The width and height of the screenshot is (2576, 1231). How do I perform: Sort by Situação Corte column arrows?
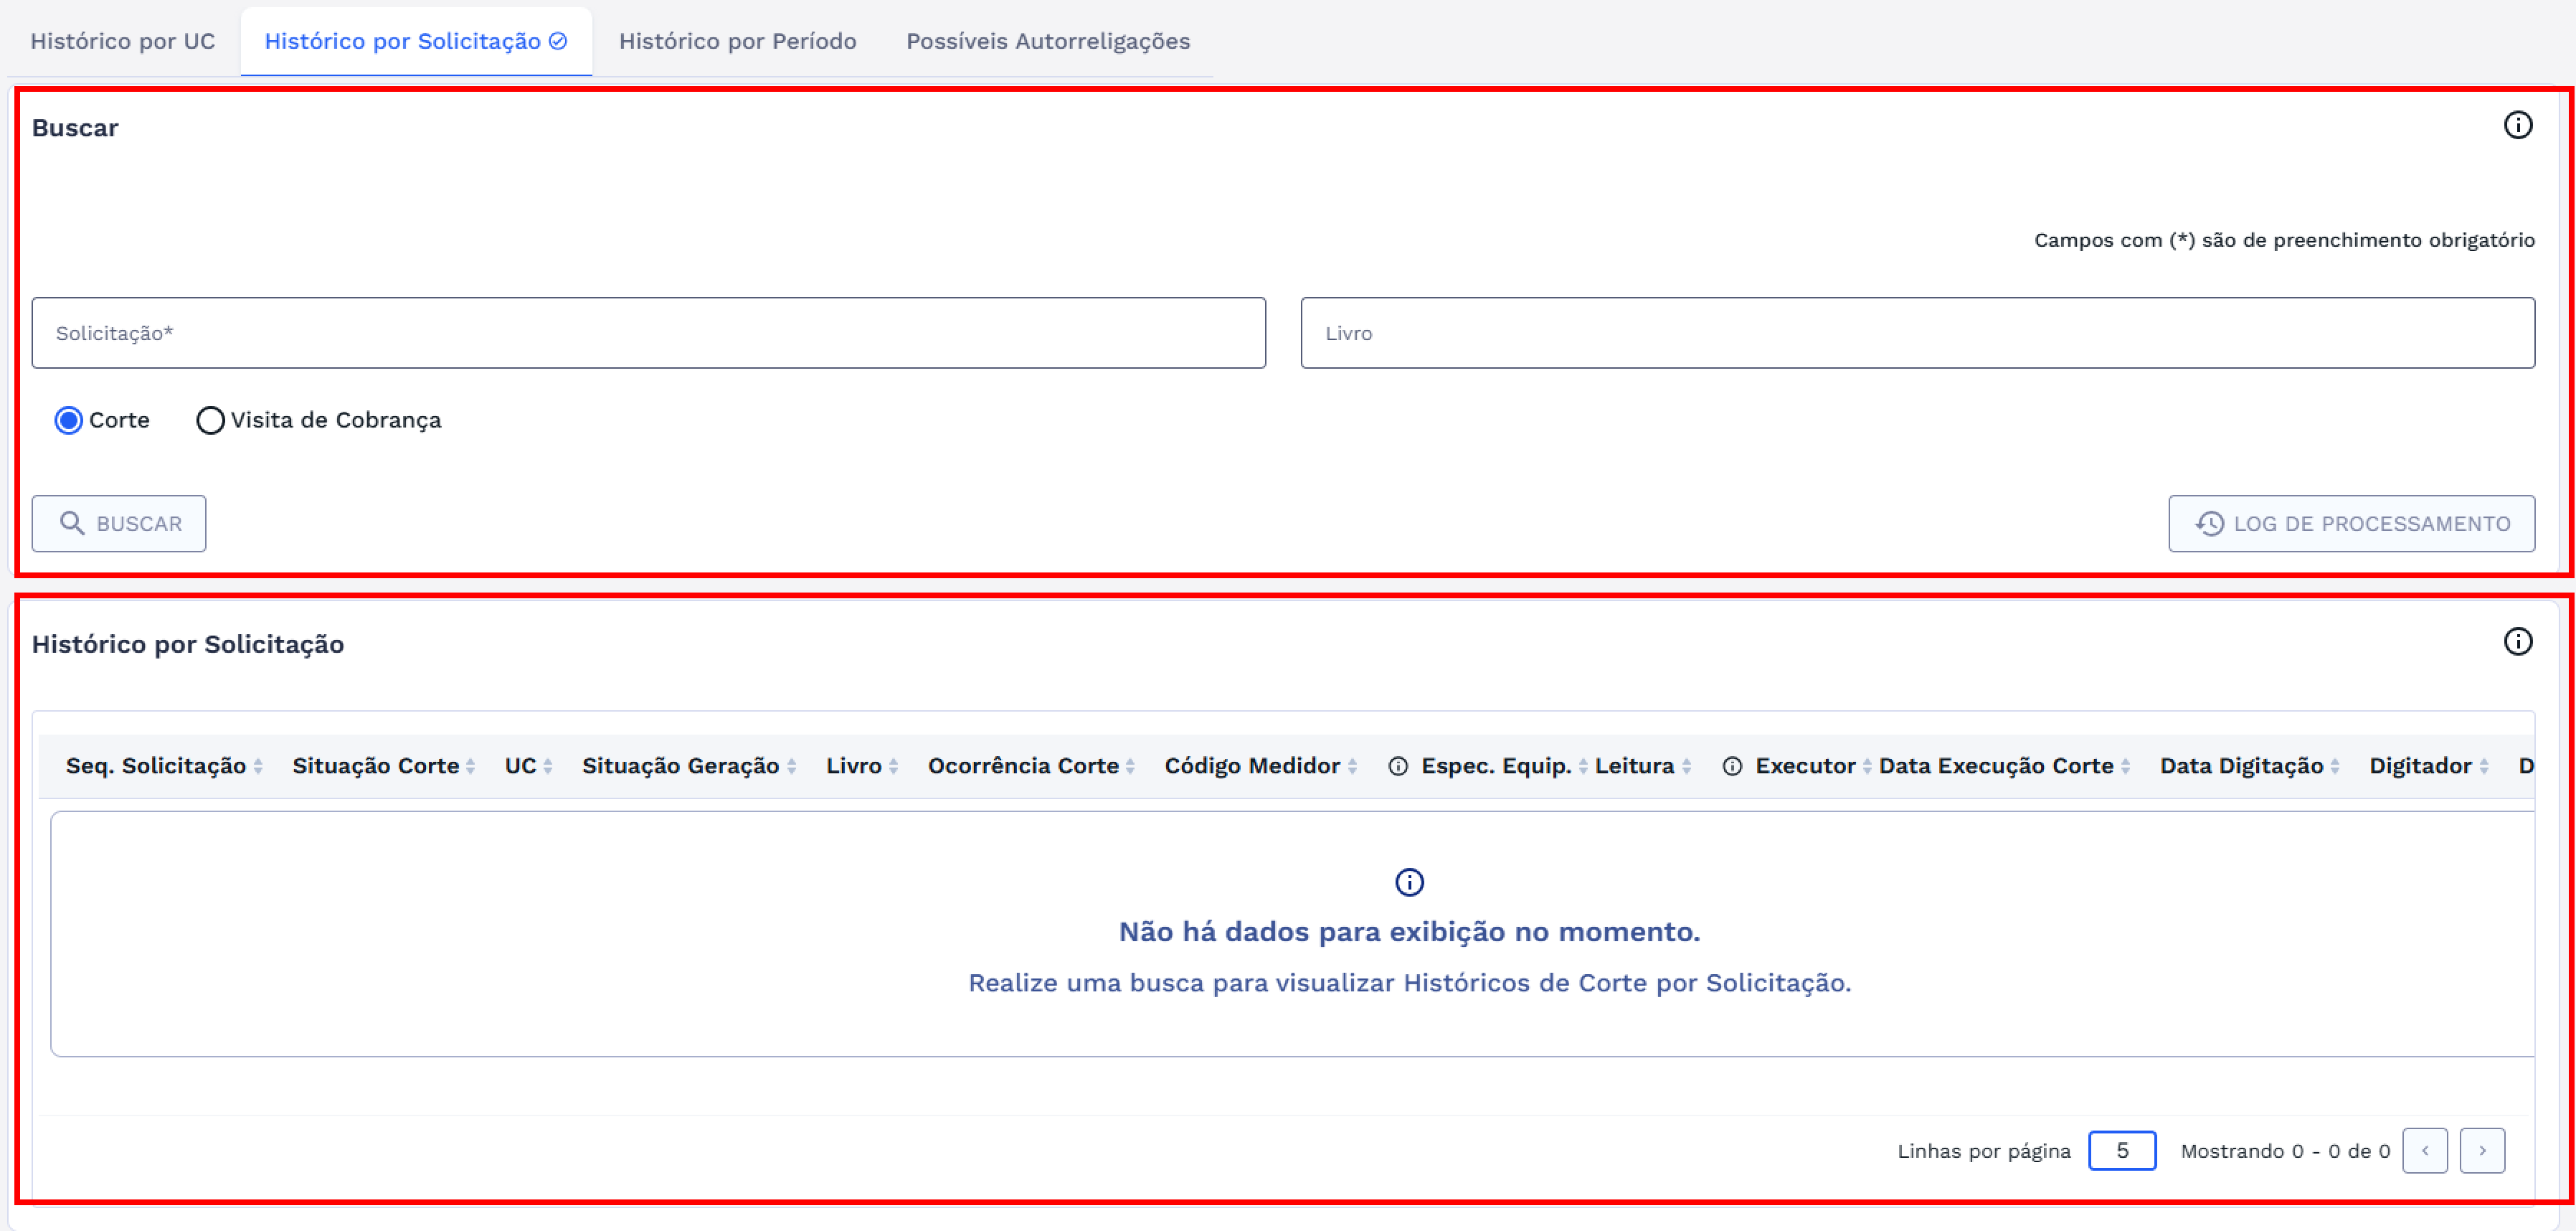coord(470,766)
